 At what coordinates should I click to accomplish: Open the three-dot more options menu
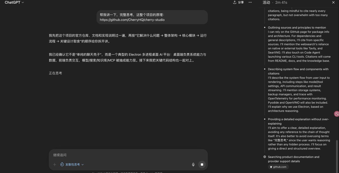(x=250, y=2)
